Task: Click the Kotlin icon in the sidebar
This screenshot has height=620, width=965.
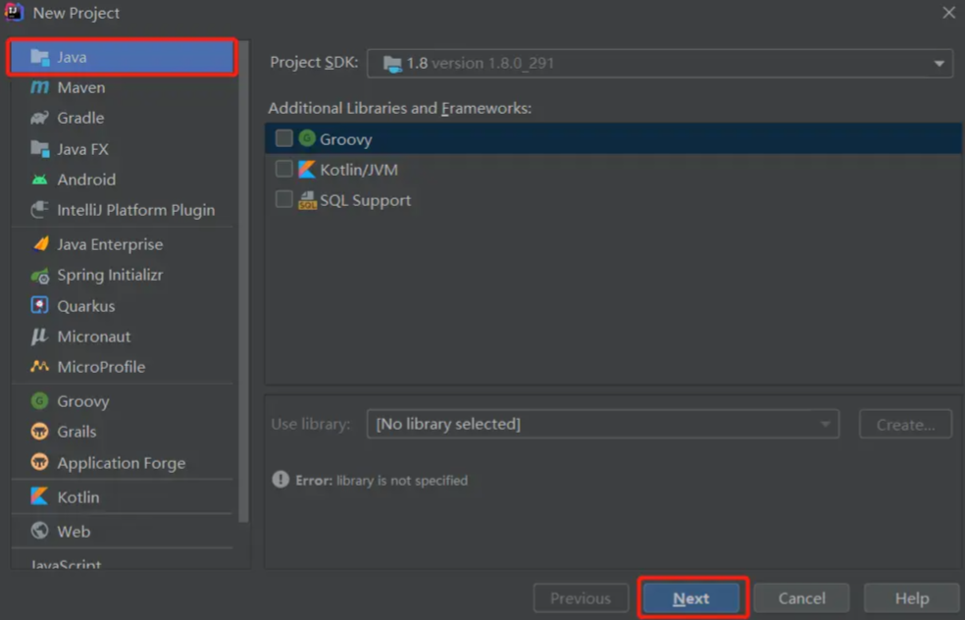Action: 39,496
